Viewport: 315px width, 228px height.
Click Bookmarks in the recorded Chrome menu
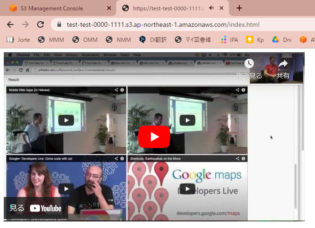[90, 55]
